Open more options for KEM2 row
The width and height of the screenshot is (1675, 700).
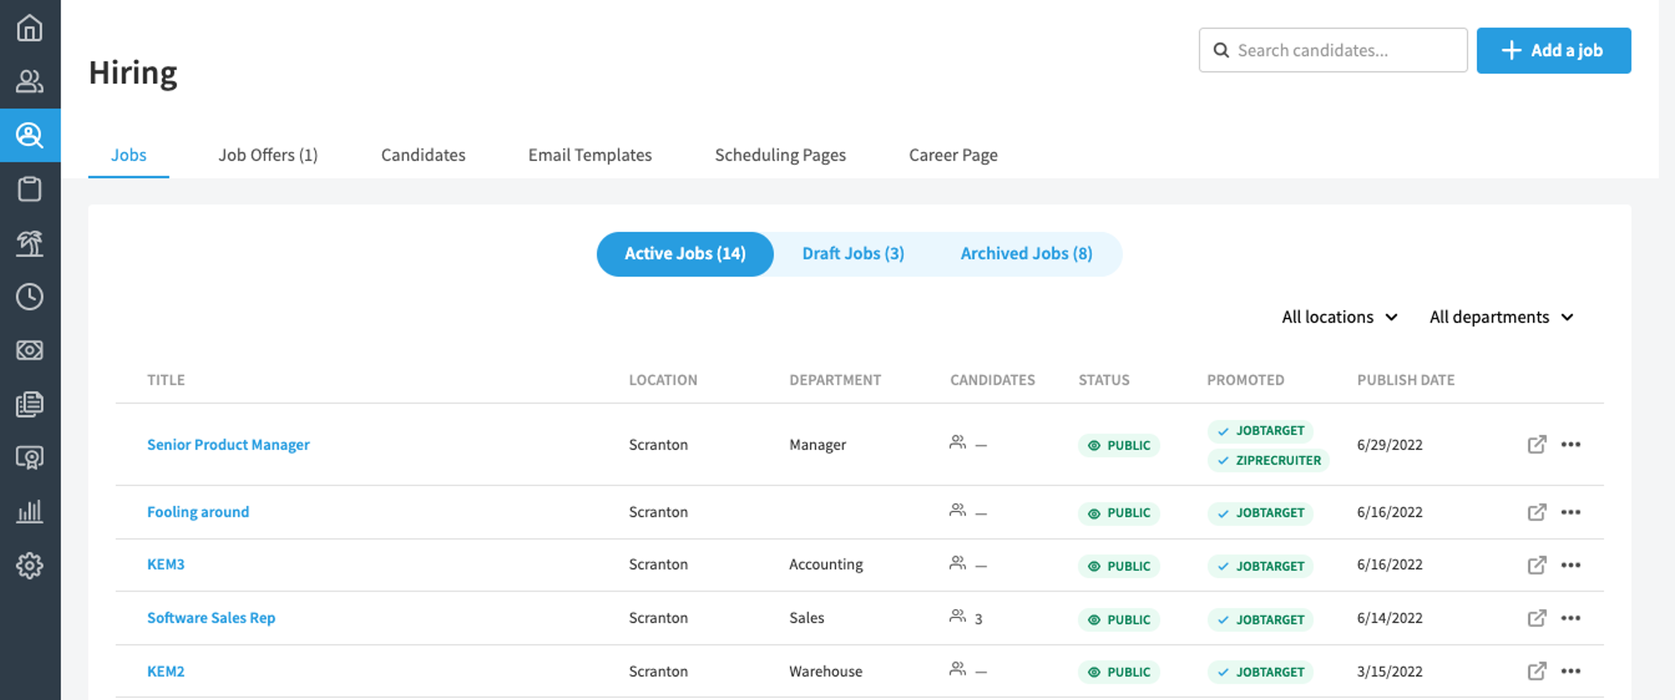tap(1570, 671)
